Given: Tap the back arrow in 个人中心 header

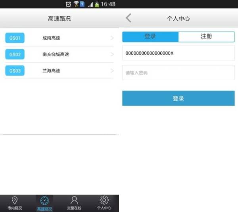Looking at the screenshot, I should 129,18.
